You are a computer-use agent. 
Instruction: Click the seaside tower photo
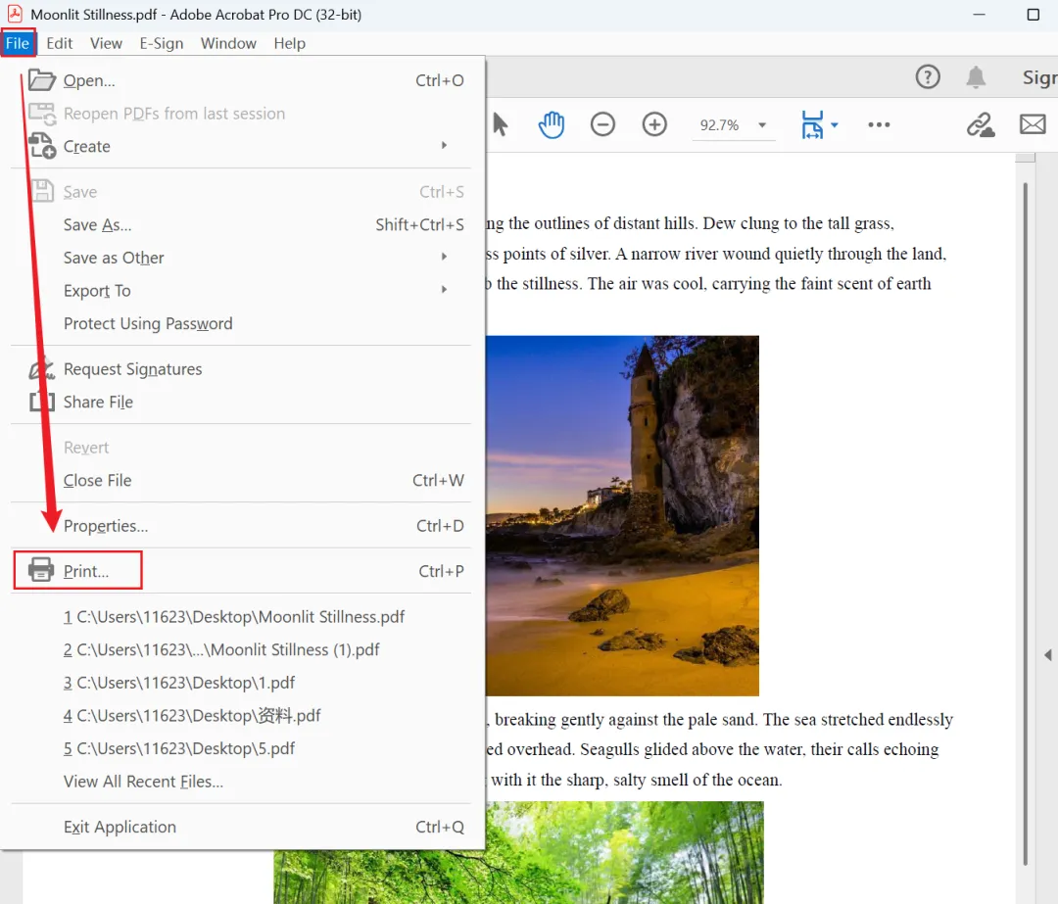click(622, 515)
